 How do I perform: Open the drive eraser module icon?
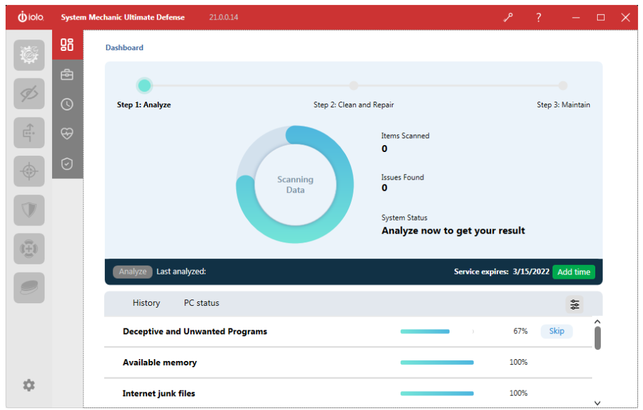tap(30, 288)
